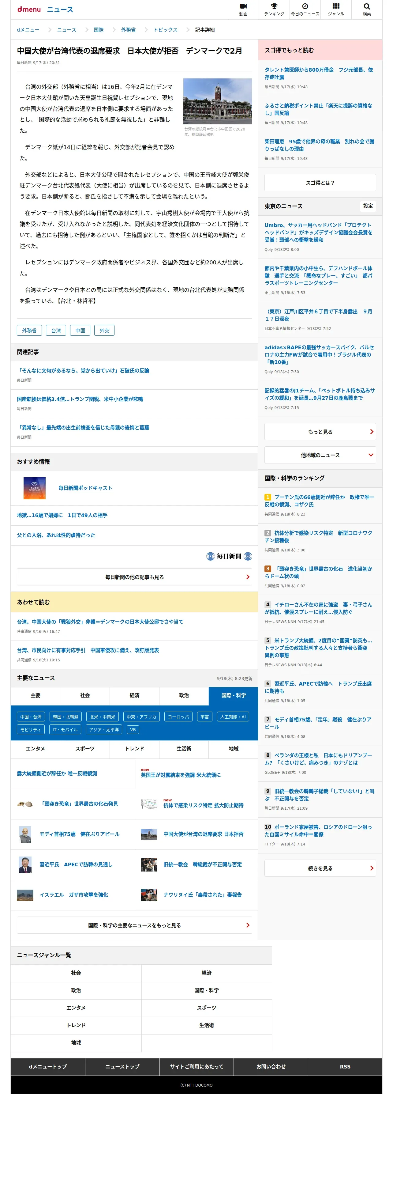Click 社会 in news genre list
Screen dimensions: 393x1180
(76, 973)
